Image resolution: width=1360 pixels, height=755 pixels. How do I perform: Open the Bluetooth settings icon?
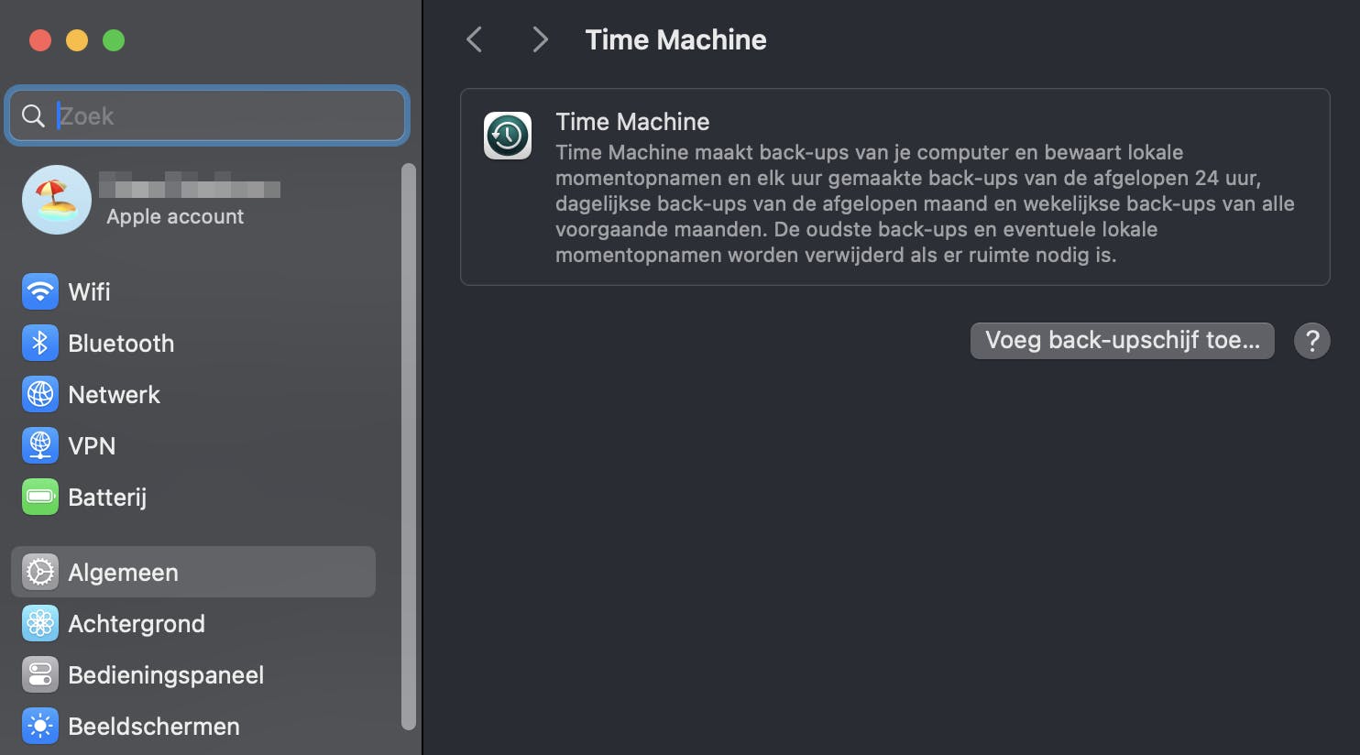40,343
